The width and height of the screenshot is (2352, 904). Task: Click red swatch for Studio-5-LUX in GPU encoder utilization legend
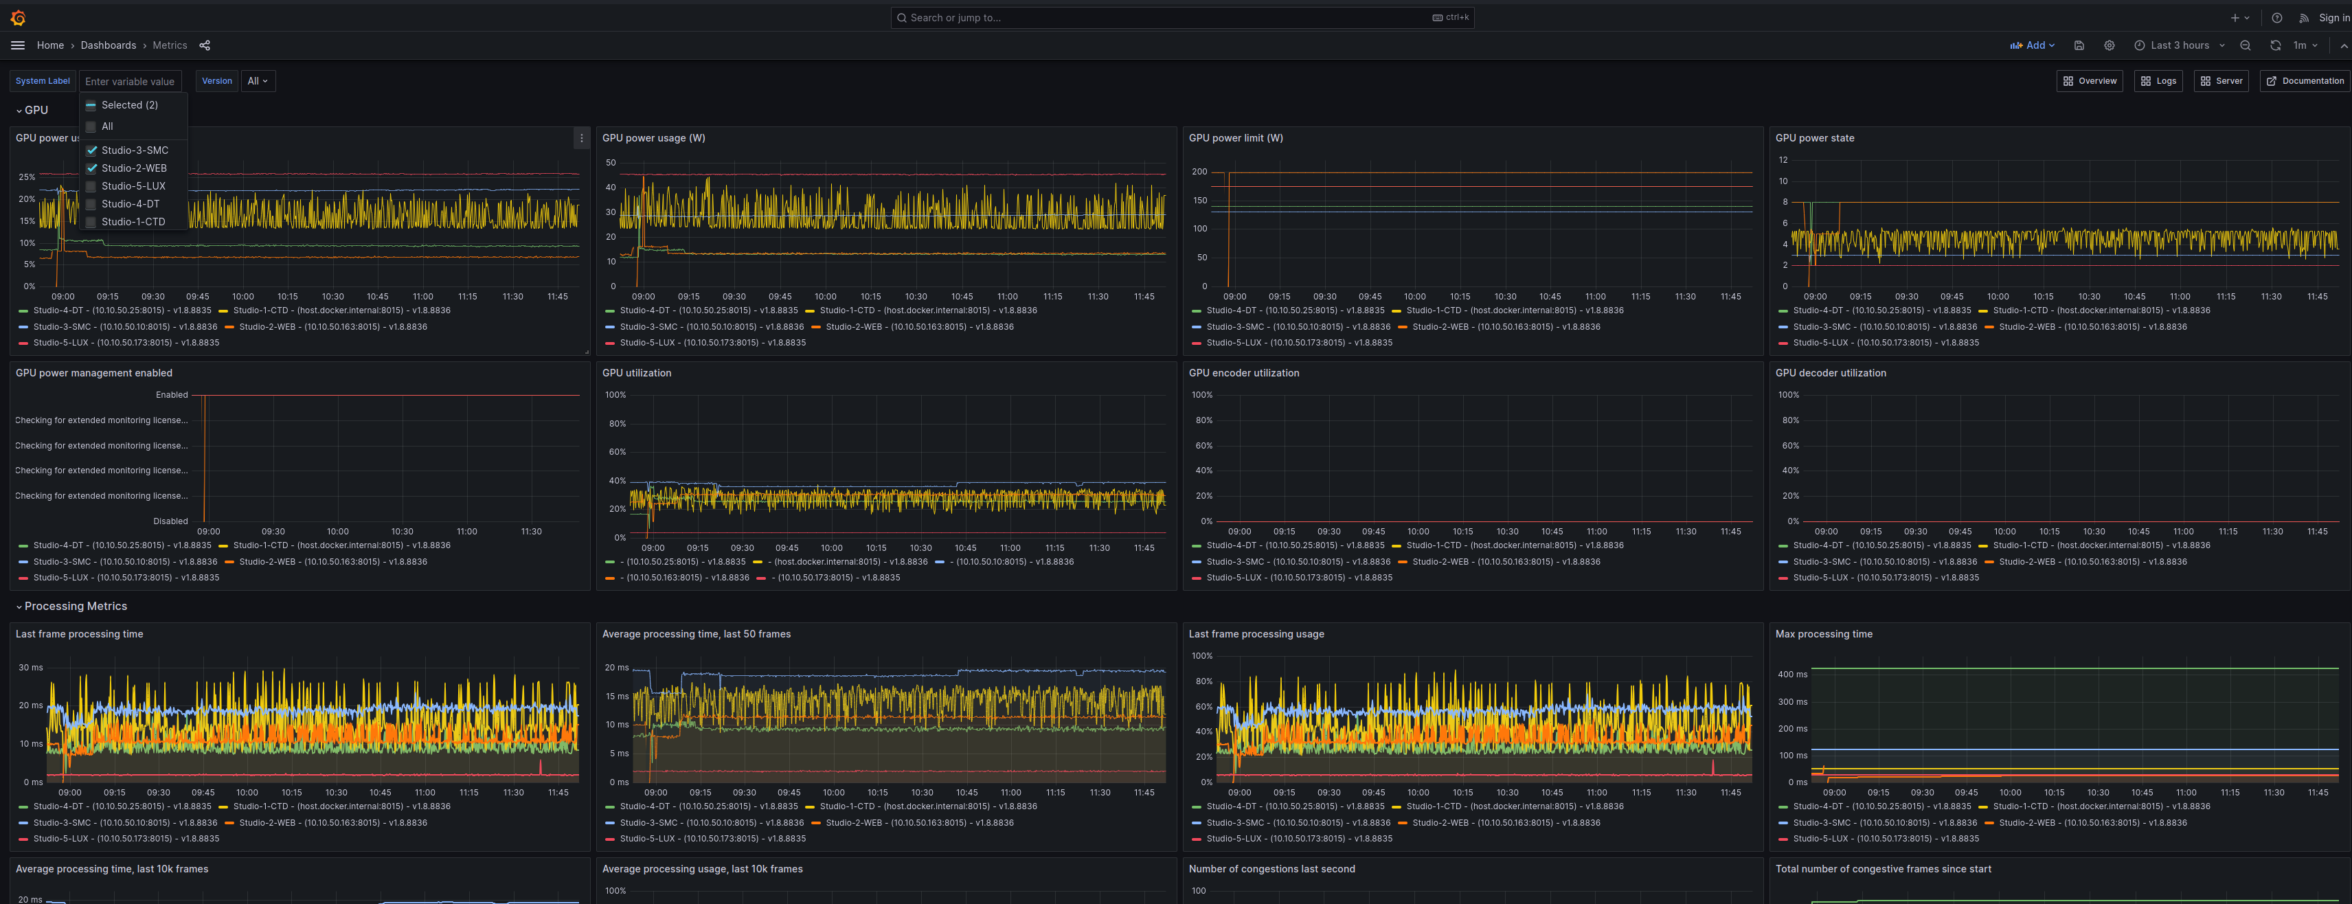point(1197,578)
